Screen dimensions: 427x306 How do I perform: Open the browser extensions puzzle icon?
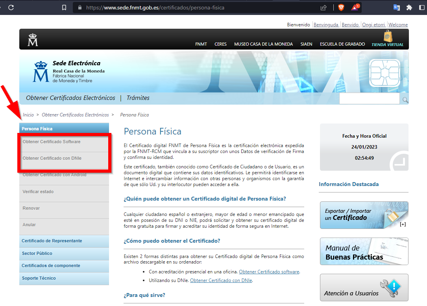click(409, 7)
